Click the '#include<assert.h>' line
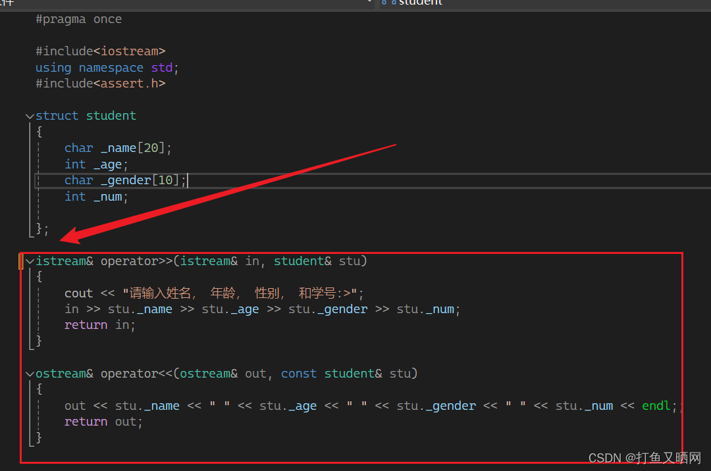 tap(100, 84)
